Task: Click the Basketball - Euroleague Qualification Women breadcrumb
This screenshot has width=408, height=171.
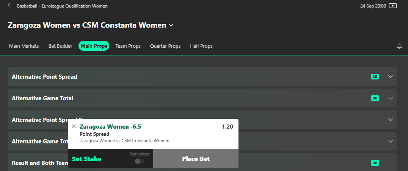Action: [62, 6]
